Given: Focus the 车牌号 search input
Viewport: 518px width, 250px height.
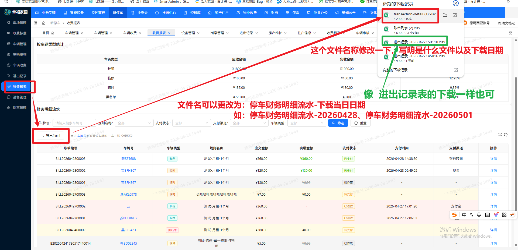Looking at the screenshot, I should tap(74, 123).
